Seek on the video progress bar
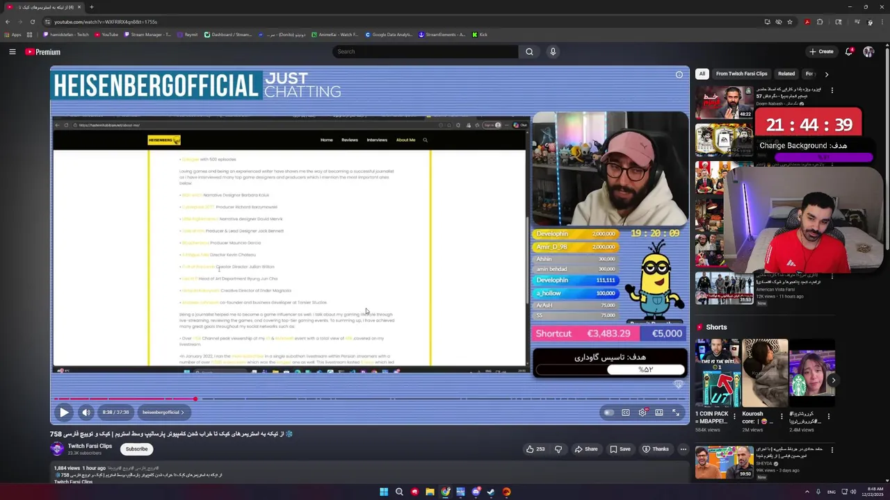This screenshot has height=500, width=890. coord(369,399)
